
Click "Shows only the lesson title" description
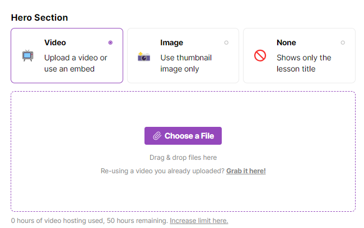(x=304, y=63)
